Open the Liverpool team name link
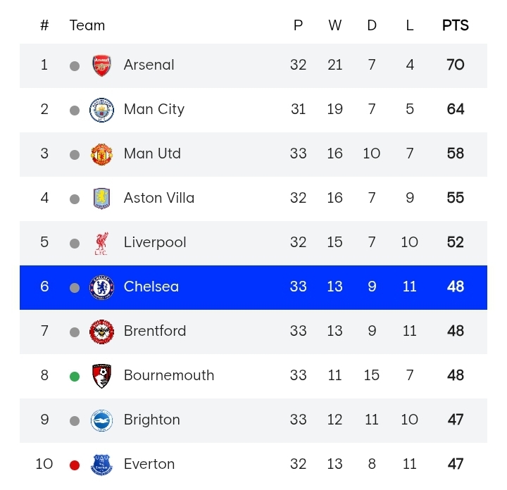Image resolution: width=507 pixels, height=490 pixels. (155, 242)
